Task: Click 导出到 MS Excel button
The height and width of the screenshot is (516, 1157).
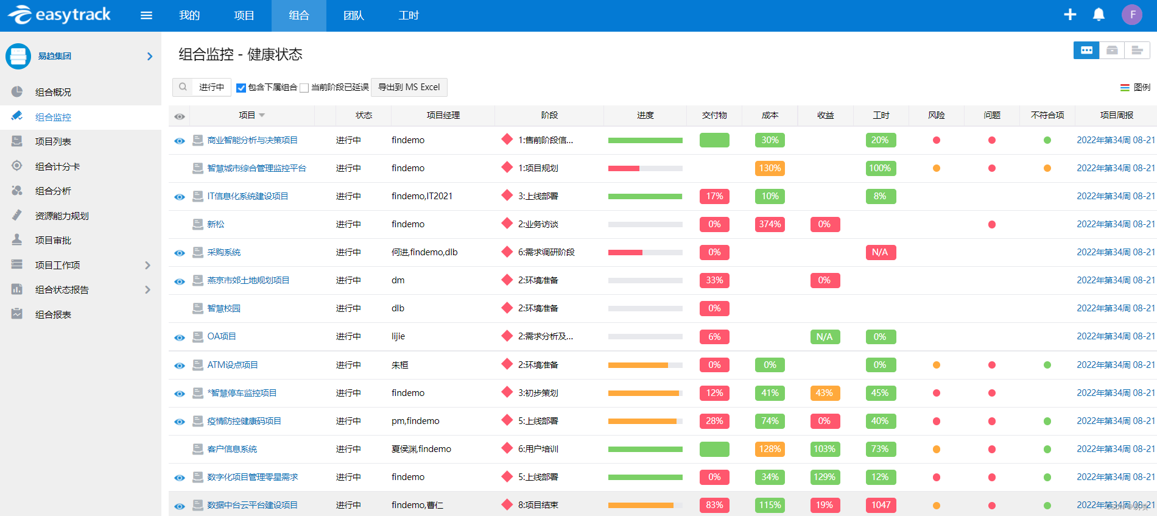Action: coord(409,87)
